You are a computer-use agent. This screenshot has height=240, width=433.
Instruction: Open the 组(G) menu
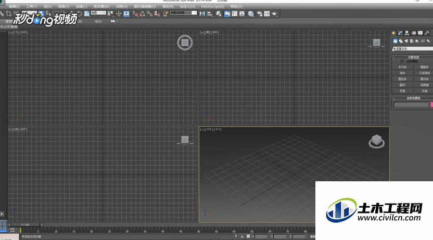point(47,6)
